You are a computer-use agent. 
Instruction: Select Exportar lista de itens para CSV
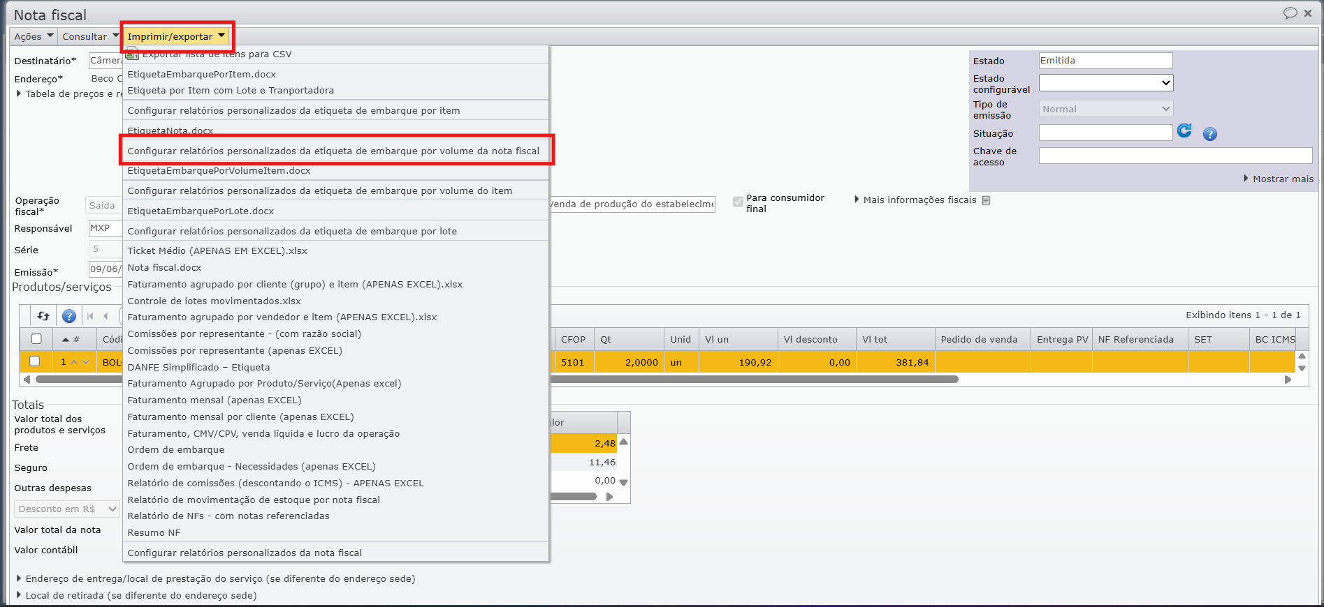[336, 54]
